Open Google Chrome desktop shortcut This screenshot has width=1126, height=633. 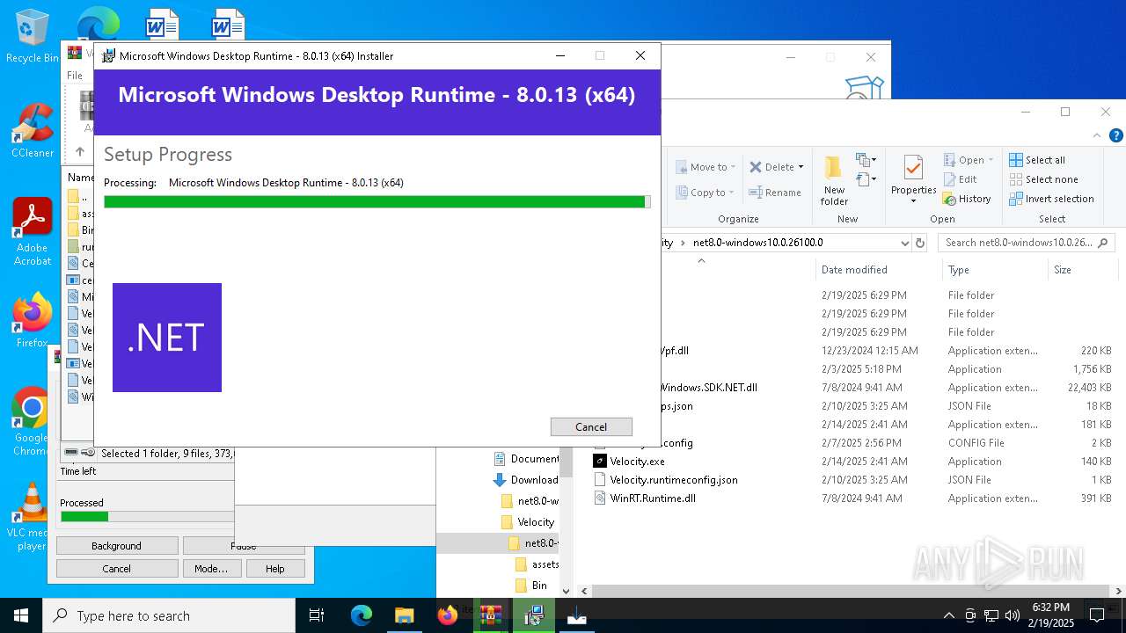(32, 422)
